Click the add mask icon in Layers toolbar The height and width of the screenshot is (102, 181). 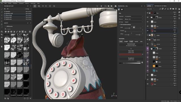click(x=163, y=9)
